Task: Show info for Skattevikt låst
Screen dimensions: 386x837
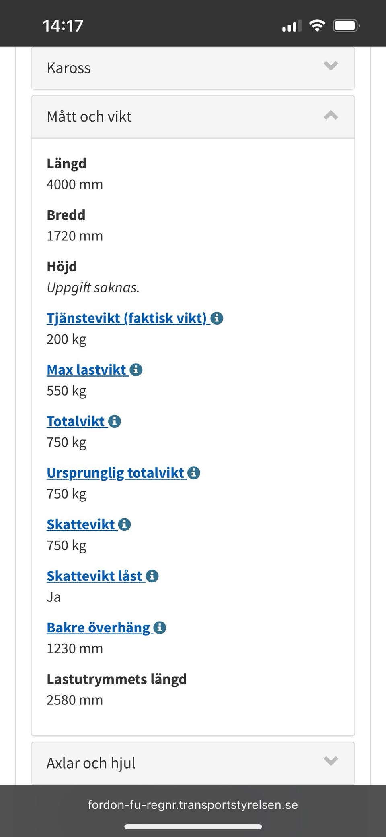Action: (152, 576)
